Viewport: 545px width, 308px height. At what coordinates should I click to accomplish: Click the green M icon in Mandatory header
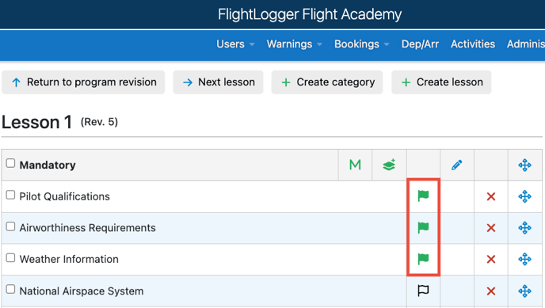point(355,165)
